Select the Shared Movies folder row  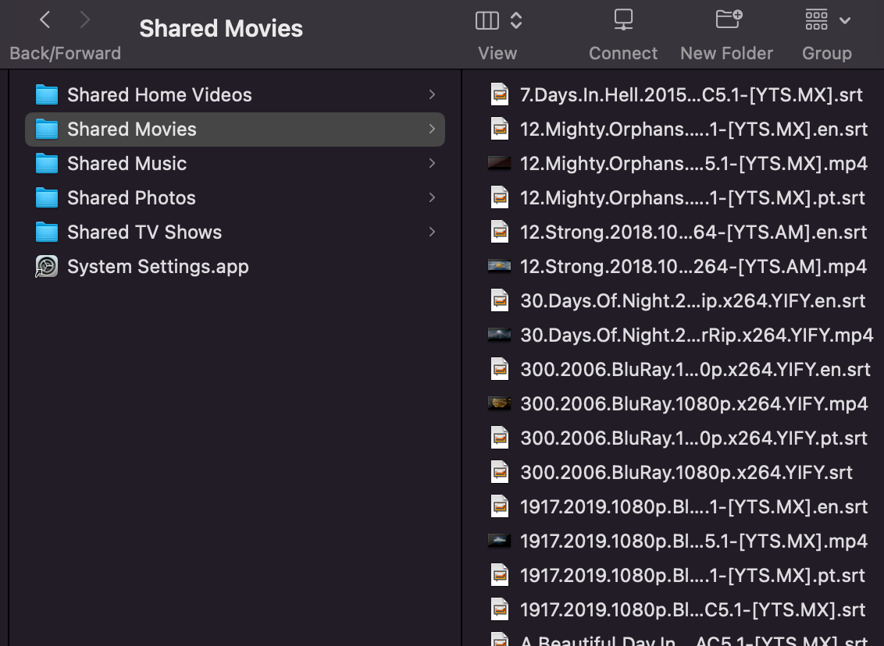click(234, 130)
